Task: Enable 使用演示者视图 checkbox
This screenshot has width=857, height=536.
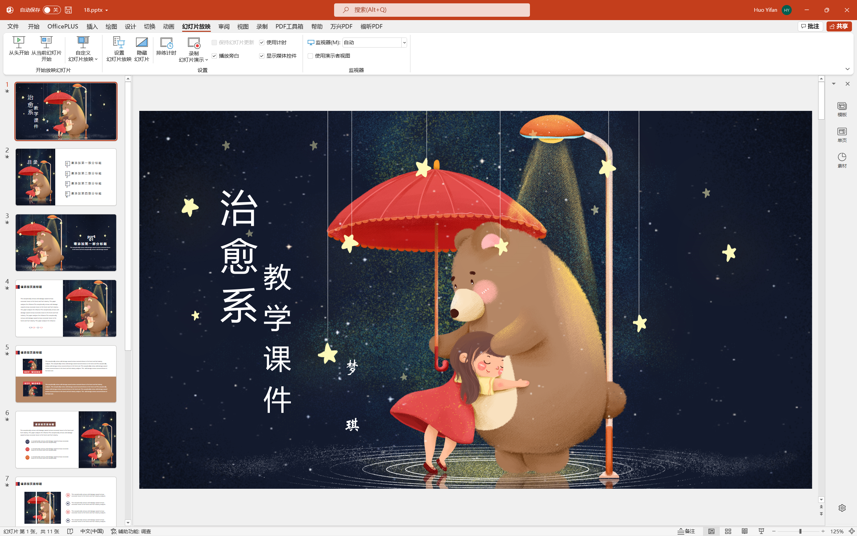Action: [310, 56]
